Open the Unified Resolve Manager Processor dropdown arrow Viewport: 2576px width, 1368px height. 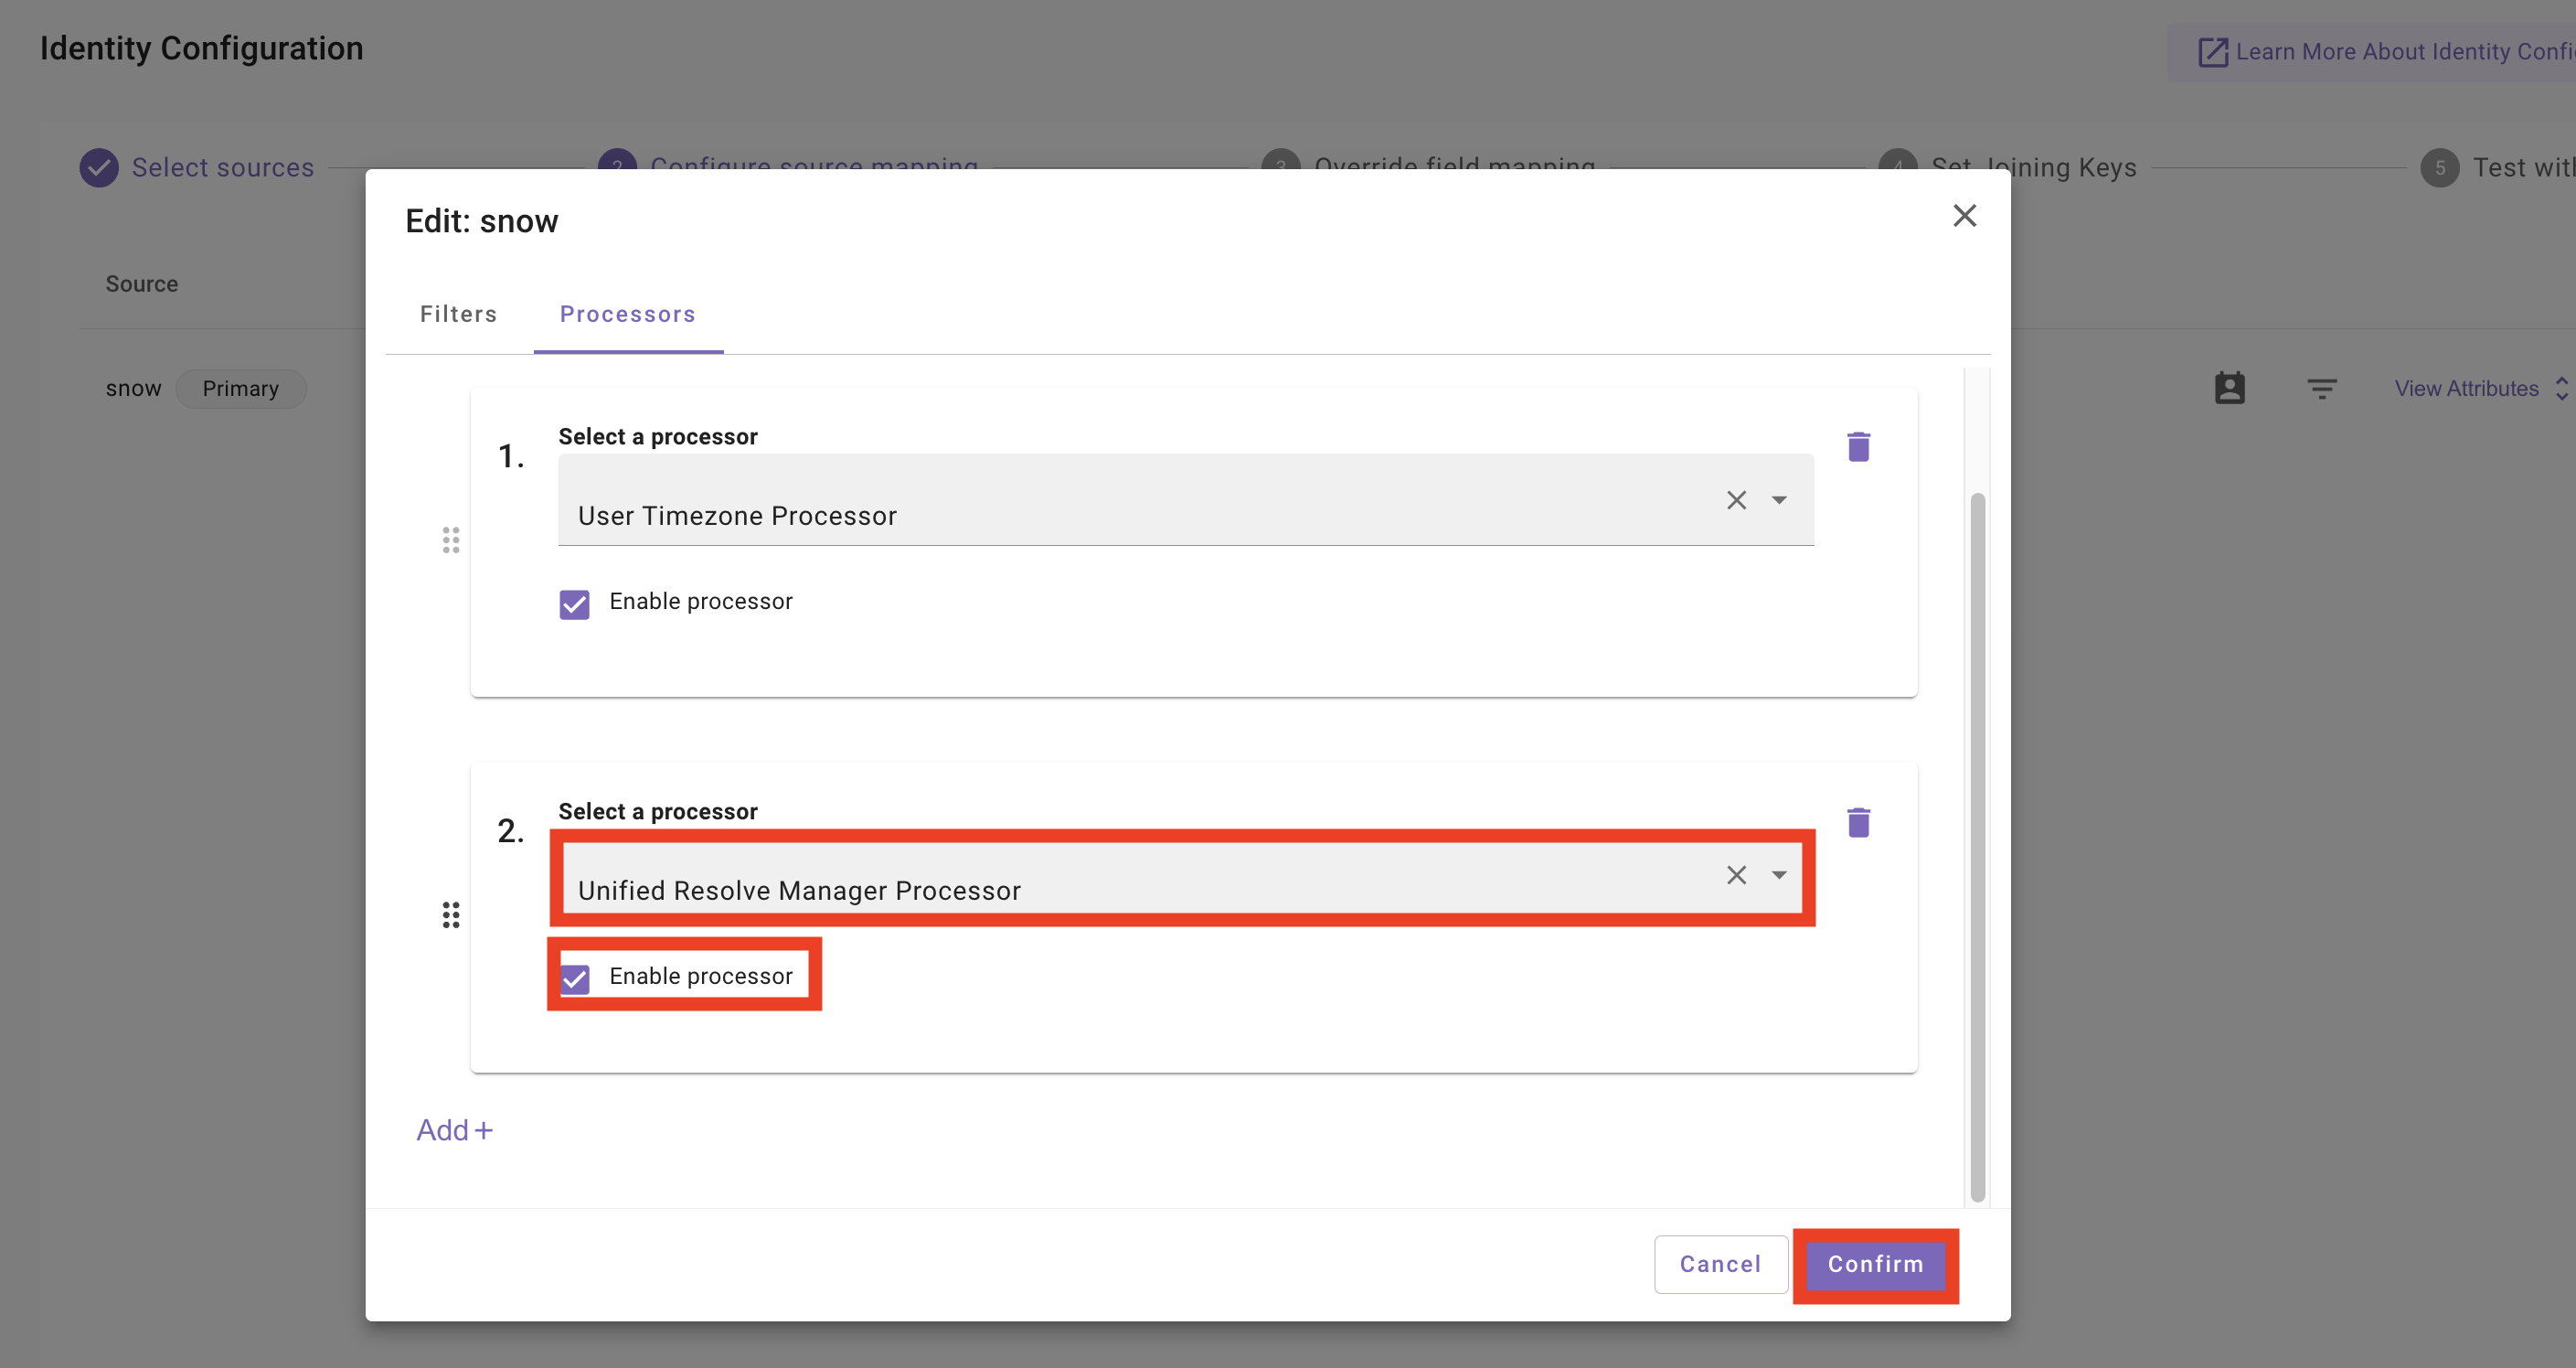1779,875
